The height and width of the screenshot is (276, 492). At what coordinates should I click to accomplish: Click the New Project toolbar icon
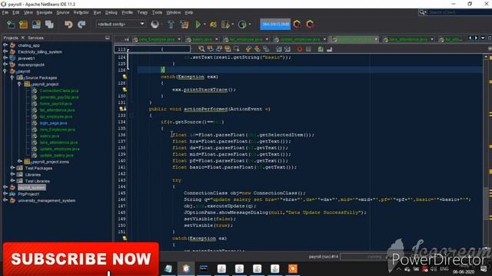point(24,25)
